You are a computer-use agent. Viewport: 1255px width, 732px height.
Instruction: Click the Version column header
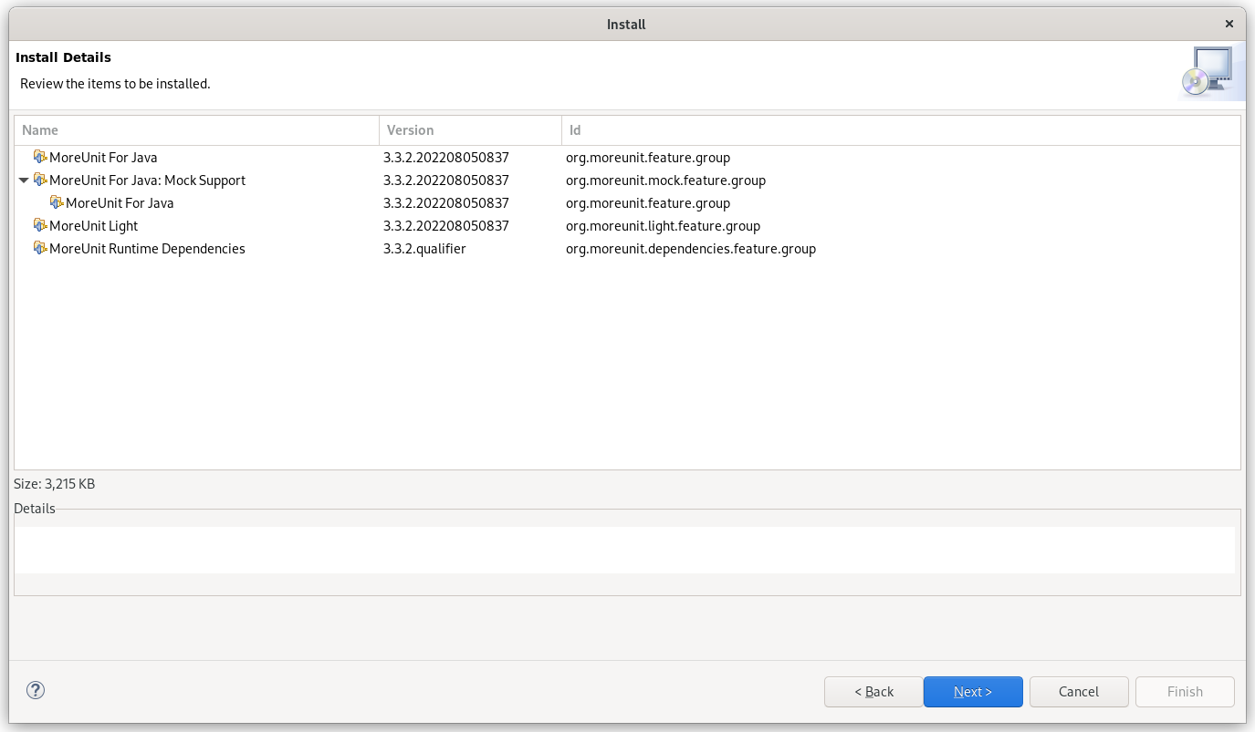tap(409, 130)
